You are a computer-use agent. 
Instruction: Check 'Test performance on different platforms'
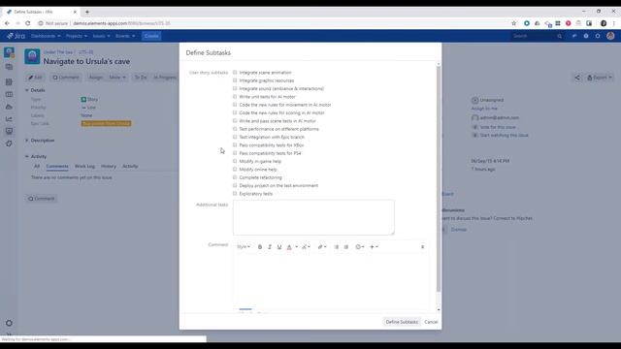[235, 129]
